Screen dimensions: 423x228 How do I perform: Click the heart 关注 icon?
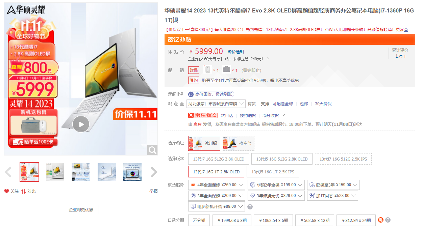point(6,191)
